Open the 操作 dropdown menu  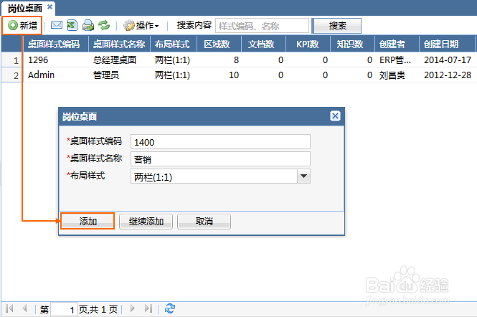pos(141,26)
